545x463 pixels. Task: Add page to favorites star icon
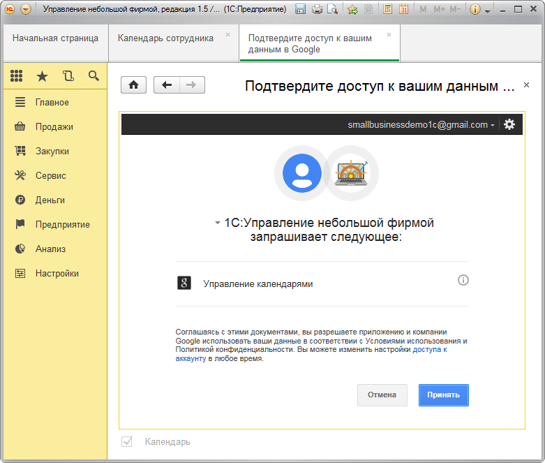coord(352,9)
